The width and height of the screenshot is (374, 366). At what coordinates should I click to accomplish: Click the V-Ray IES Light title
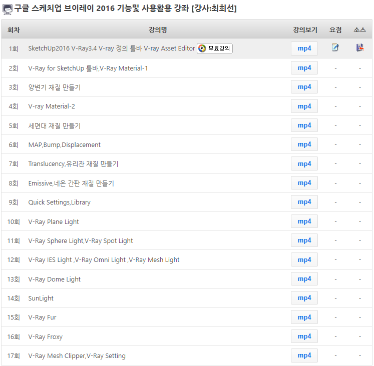coord(104,260)
